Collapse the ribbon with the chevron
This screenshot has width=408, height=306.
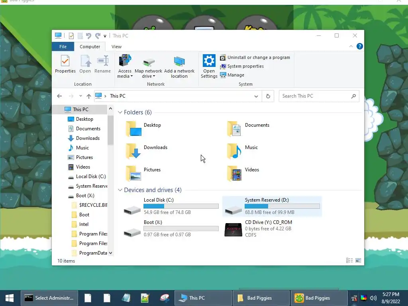[351, 46]
